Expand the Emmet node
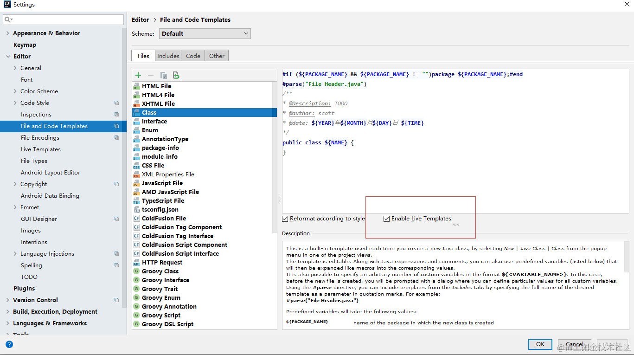634x355 pixels. click(15, 207)
